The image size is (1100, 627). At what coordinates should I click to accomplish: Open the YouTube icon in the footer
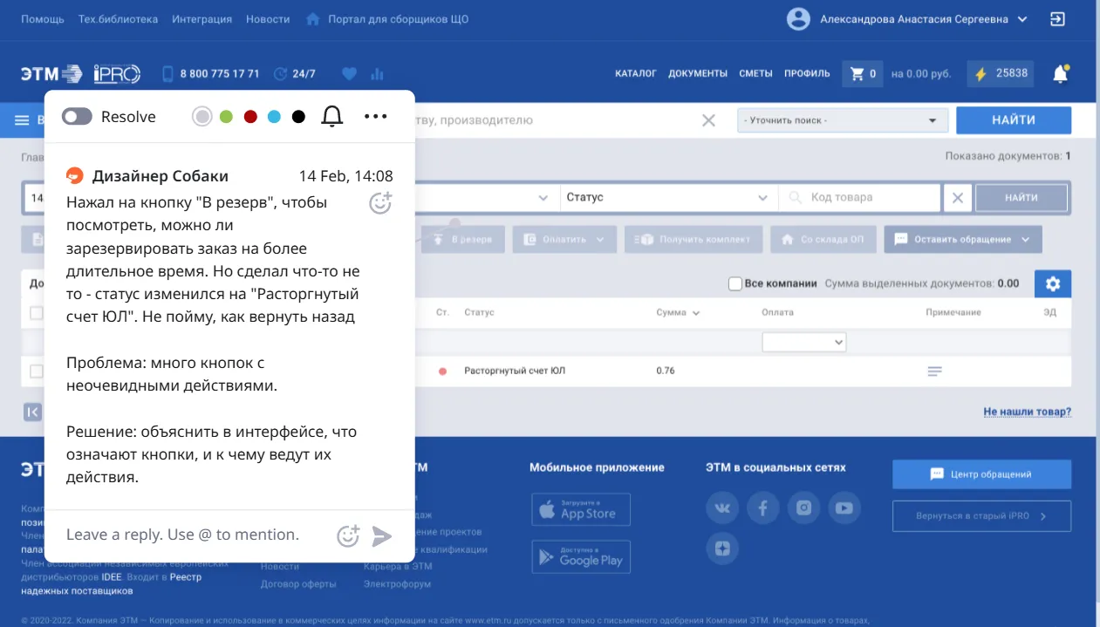844,508
